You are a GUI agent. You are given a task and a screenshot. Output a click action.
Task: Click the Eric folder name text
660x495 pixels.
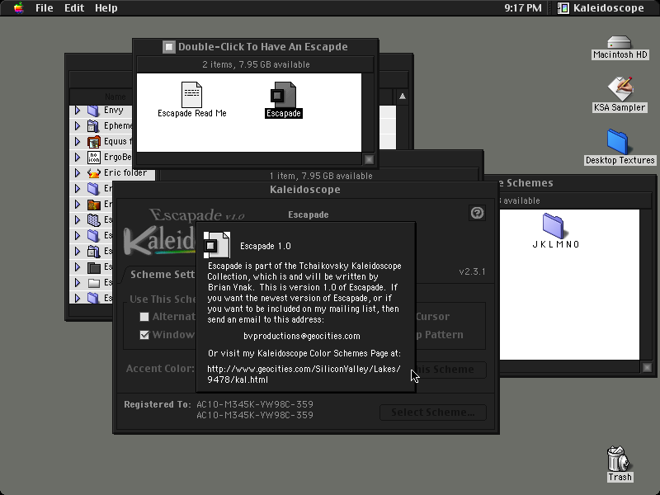point(125,173)
